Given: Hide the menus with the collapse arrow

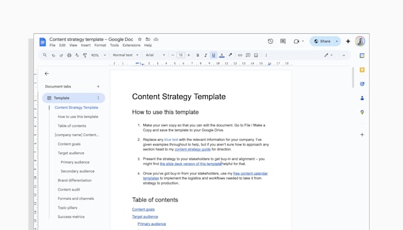Looking at the screenshot, I should 344,55.
